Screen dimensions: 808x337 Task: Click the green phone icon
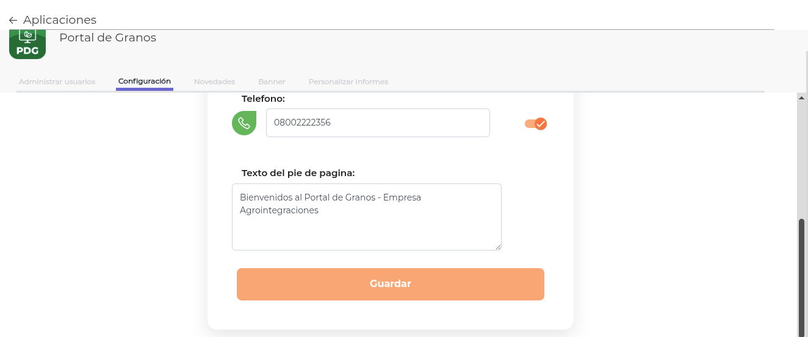coord(244,123)
